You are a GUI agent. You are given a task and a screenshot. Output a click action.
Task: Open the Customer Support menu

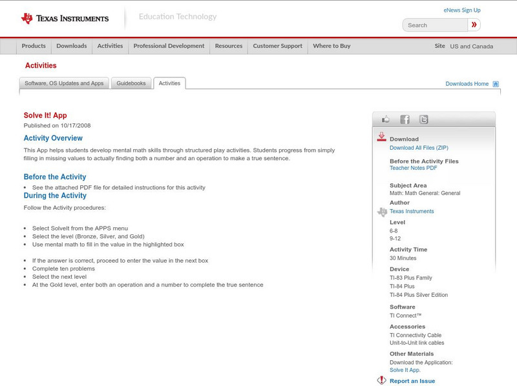coord(278,46)
